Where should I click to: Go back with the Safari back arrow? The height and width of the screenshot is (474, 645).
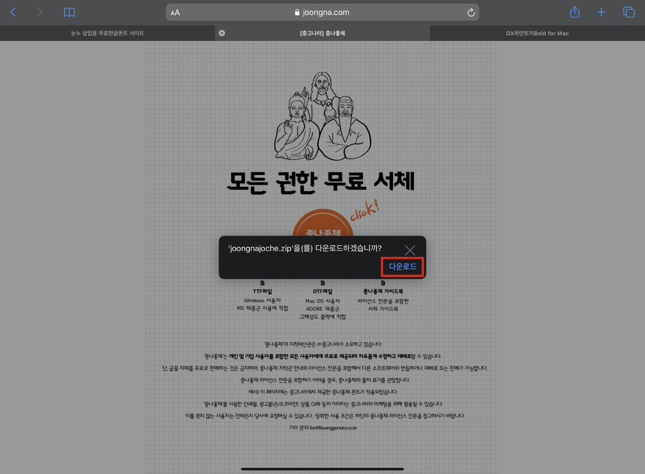[13, 13]
